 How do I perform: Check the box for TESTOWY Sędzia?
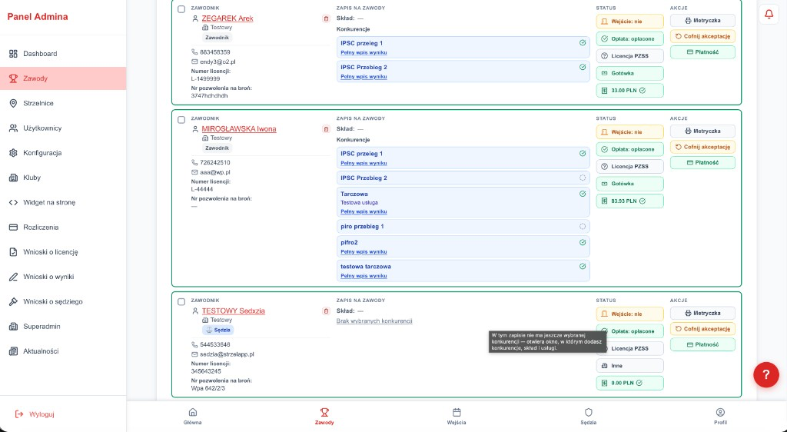(181, 302)
